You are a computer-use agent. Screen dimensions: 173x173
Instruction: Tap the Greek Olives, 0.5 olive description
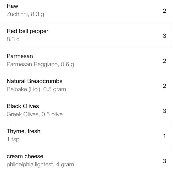(x=35, y=114)
